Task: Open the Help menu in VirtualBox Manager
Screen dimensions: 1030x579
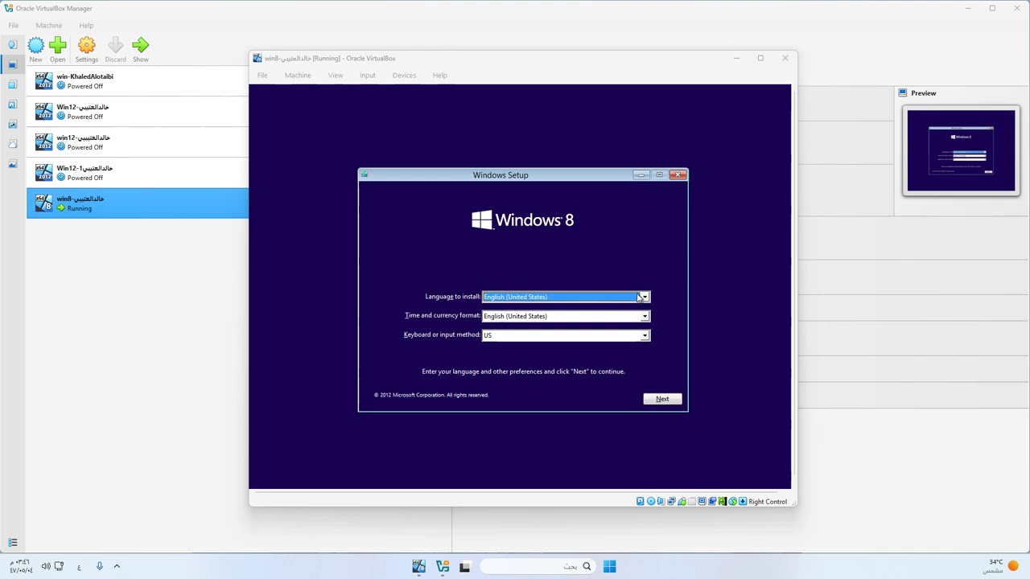Action: [x=86, y=26]
